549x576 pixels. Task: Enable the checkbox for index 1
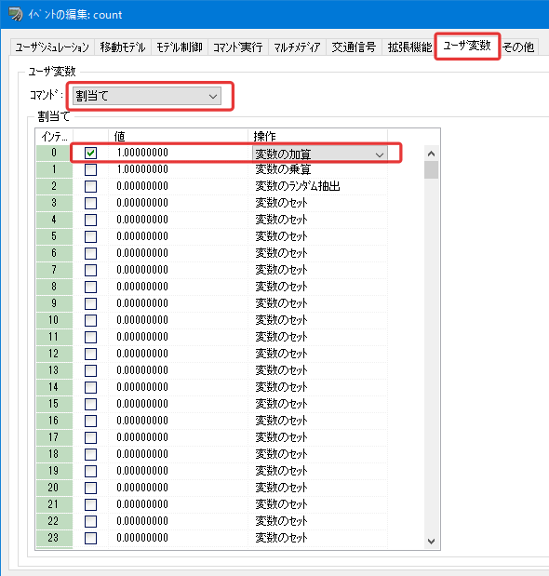tap(90, 169)
